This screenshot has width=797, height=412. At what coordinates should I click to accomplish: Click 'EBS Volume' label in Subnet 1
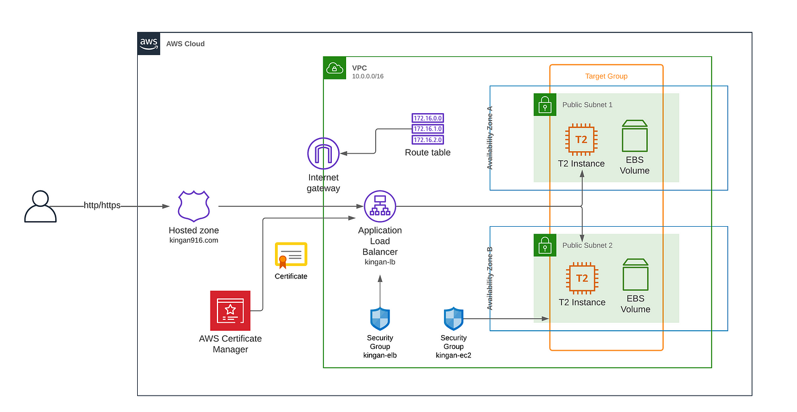click(635, 165)
